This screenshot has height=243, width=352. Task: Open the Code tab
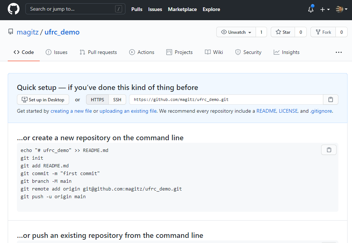pos(24,52)
